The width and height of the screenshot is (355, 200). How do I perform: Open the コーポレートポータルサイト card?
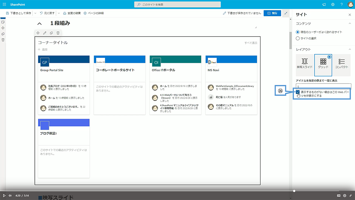(x=120, y=85)
